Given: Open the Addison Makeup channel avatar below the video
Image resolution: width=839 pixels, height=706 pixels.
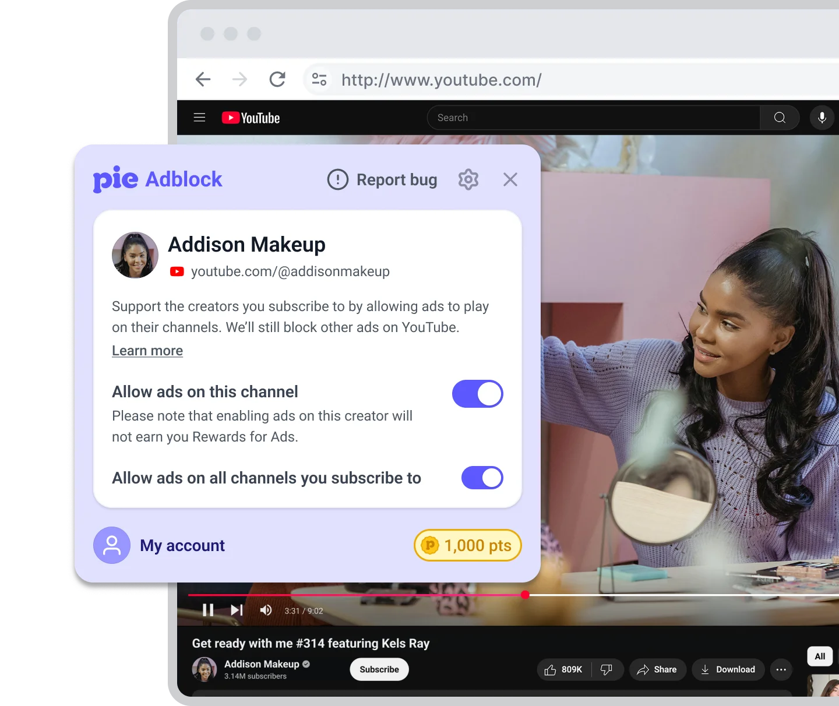Looking at the screenshot, I should tap(205, 669).
